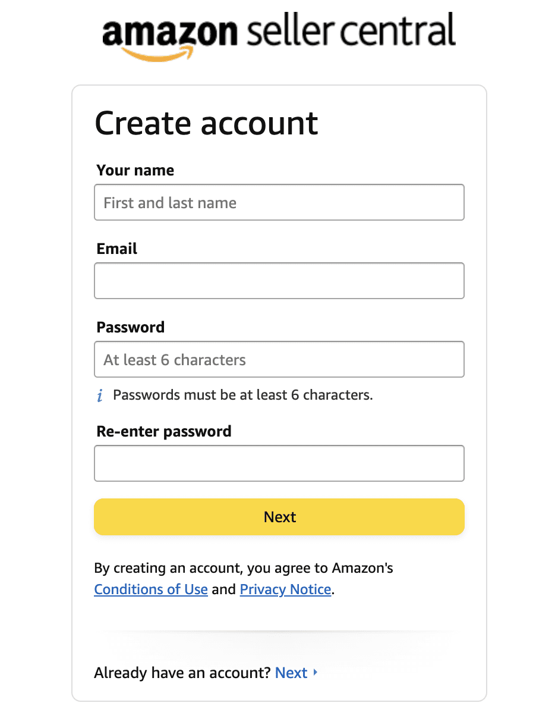Click the 'Create account' heading
555x728 pixels.
[207, 123]
